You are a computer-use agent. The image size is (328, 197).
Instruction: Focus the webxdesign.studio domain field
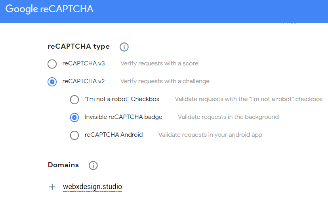(92, 187)
